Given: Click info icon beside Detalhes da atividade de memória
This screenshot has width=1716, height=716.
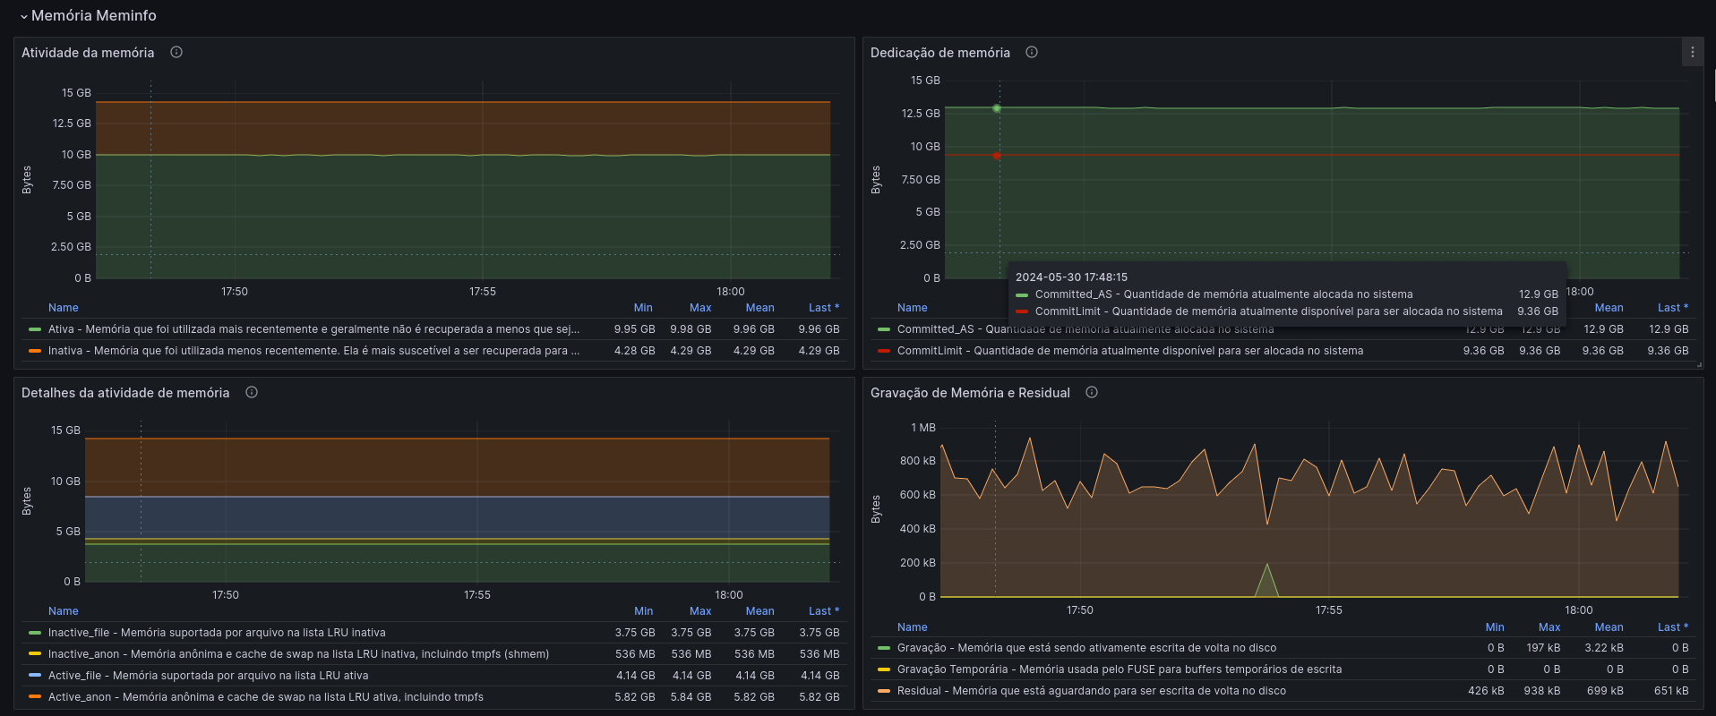Looking at the screenshot, I should click(x=252, y=392).
